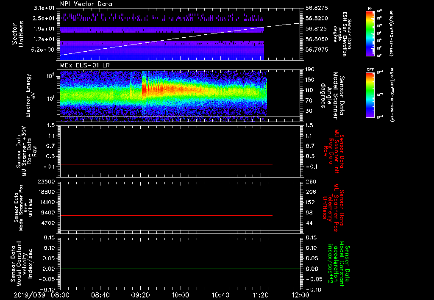
Task: Click the red line in Scanner Pos plot
Action: pyautogui.click(x=166, y=215)
